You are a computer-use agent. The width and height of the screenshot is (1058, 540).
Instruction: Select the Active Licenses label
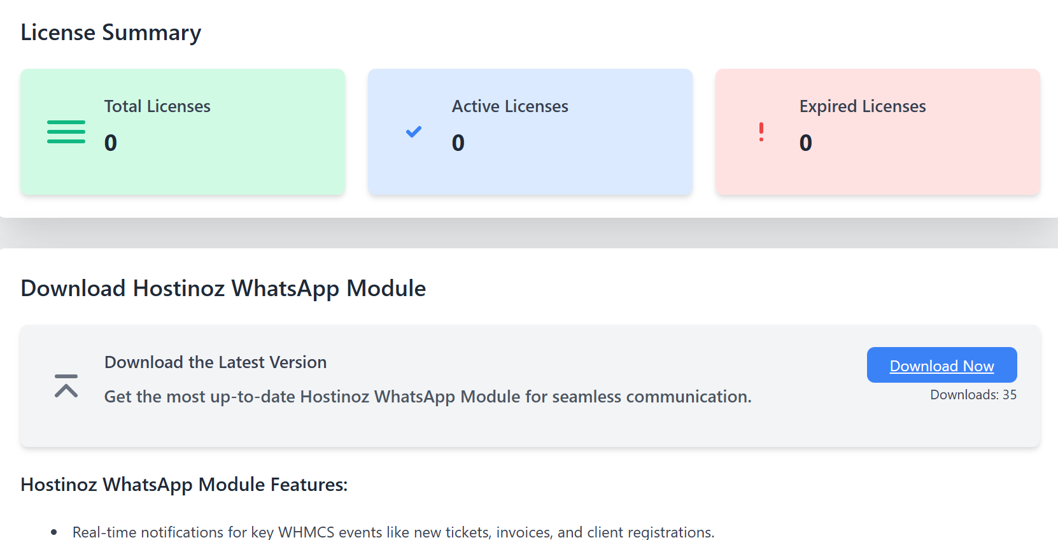510,106
